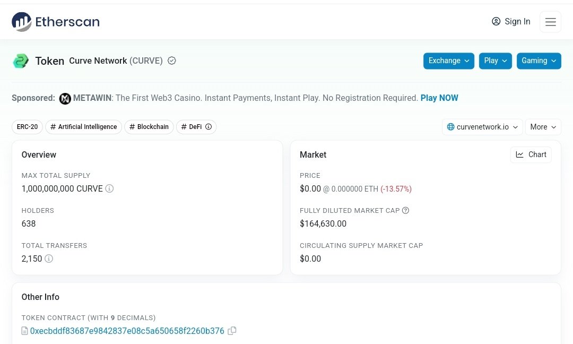
Task: Click the info icon in the DeFi tag
Action: coord(209,127)
